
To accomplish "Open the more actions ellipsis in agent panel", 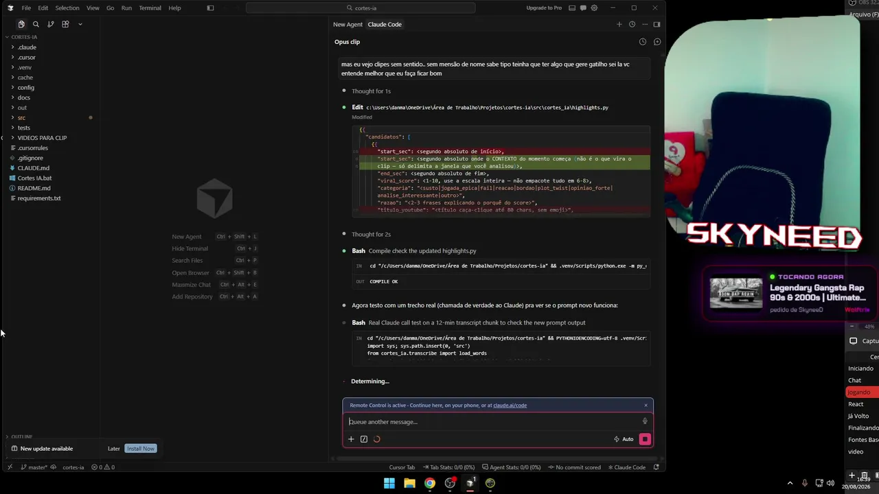I will [x=645, y=24].
